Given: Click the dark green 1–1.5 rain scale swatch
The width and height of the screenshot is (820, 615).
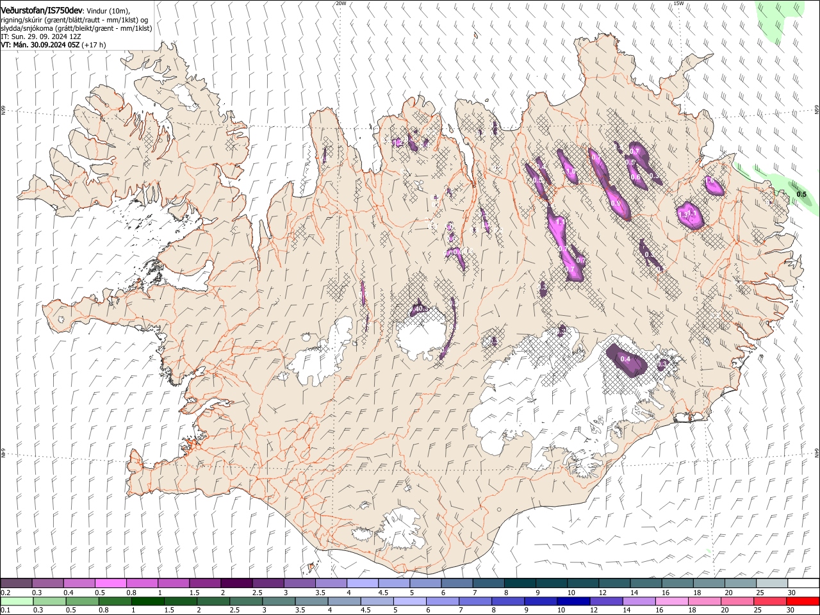Looking at the screenshot, I should coord(148,601).
